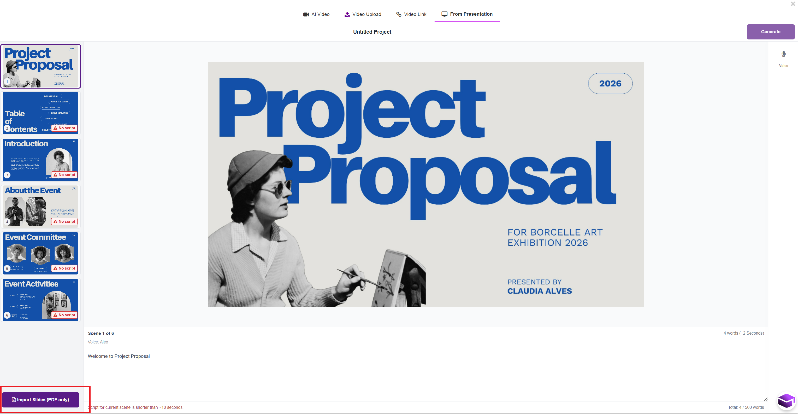Close the video creation dialog
The image size is (798, 414).
[793, 4]
